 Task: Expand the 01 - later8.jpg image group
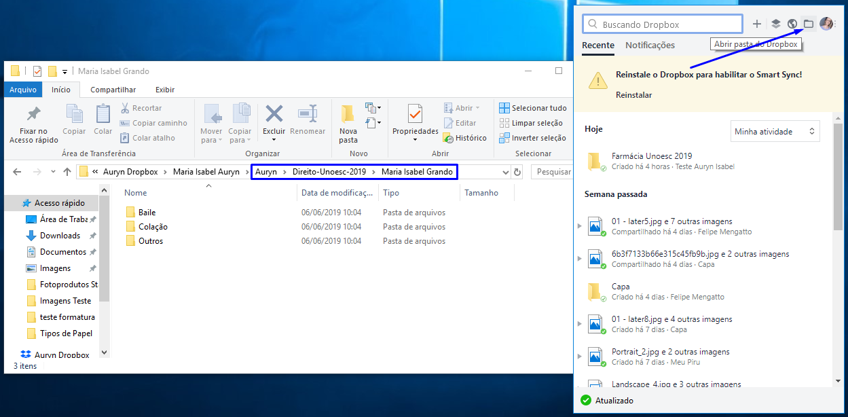579,323
